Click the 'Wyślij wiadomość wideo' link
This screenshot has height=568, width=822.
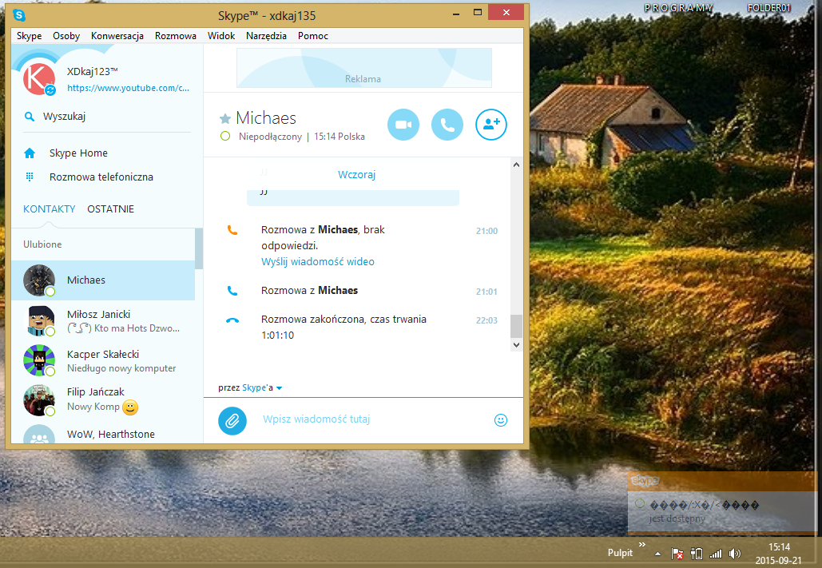pos(317,262)
